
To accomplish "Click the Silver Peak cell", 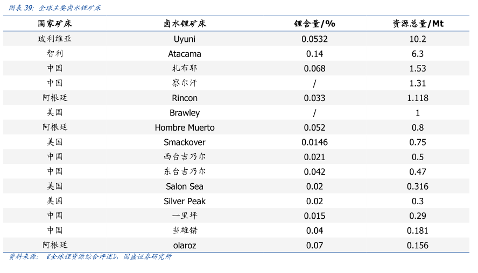I will (x=185, y=201).
